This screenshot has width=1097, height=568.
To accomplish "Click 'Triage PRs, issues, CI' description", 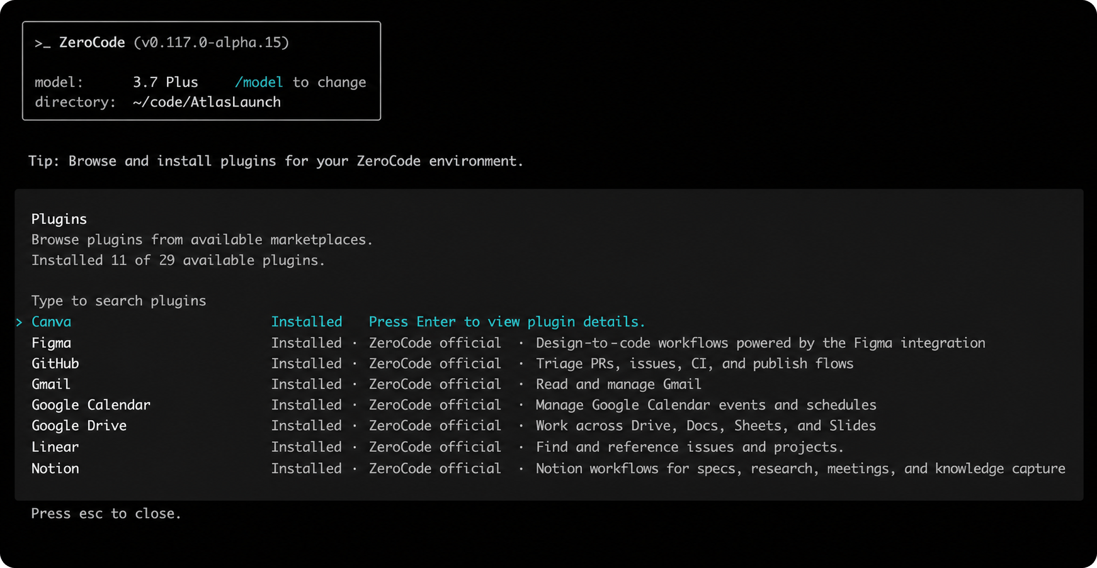I will point(695,364).
